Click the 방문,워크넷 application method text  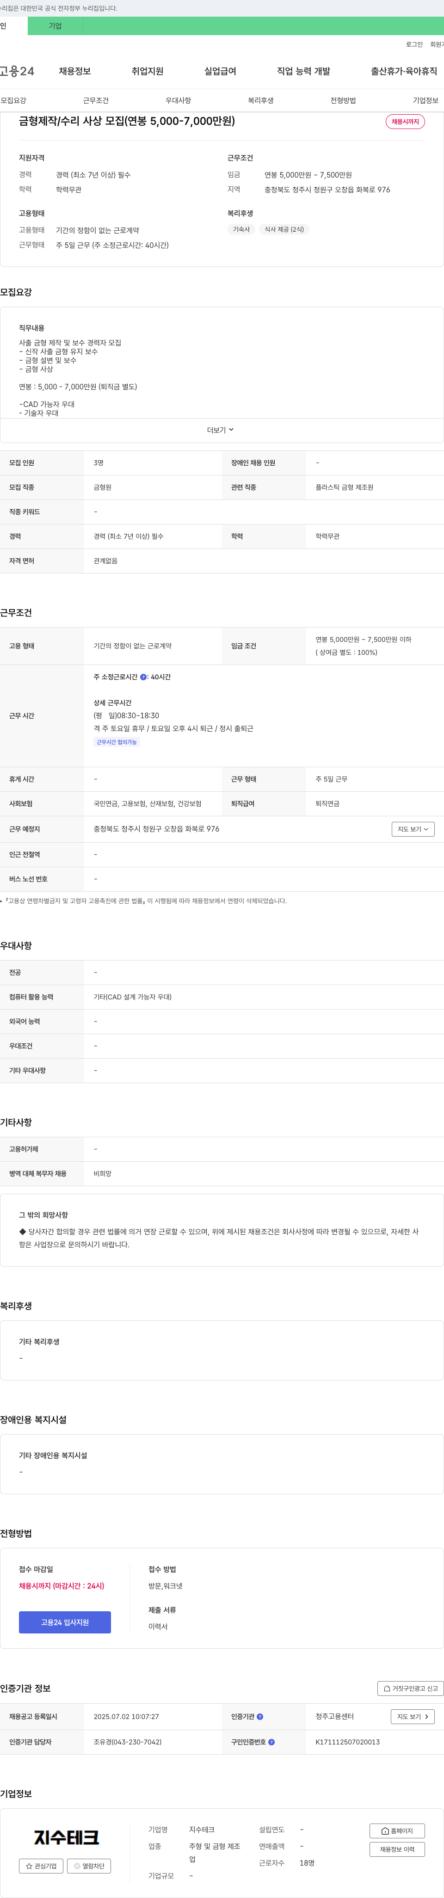coord(166,1585)
